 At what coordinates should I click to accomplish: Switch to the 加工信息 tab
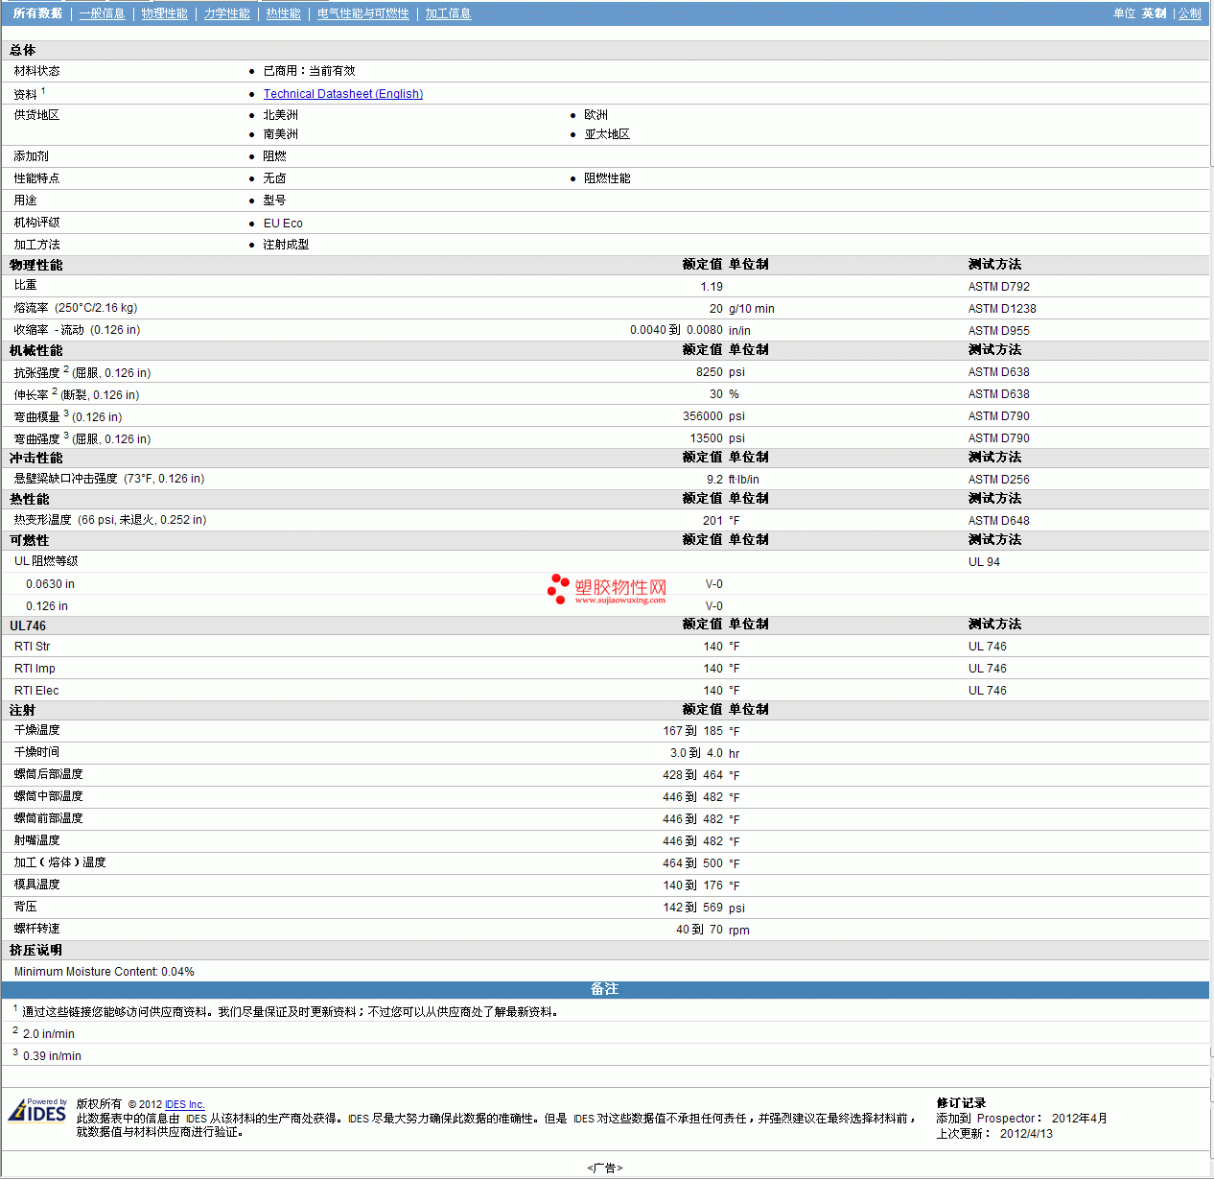point(448,13)
